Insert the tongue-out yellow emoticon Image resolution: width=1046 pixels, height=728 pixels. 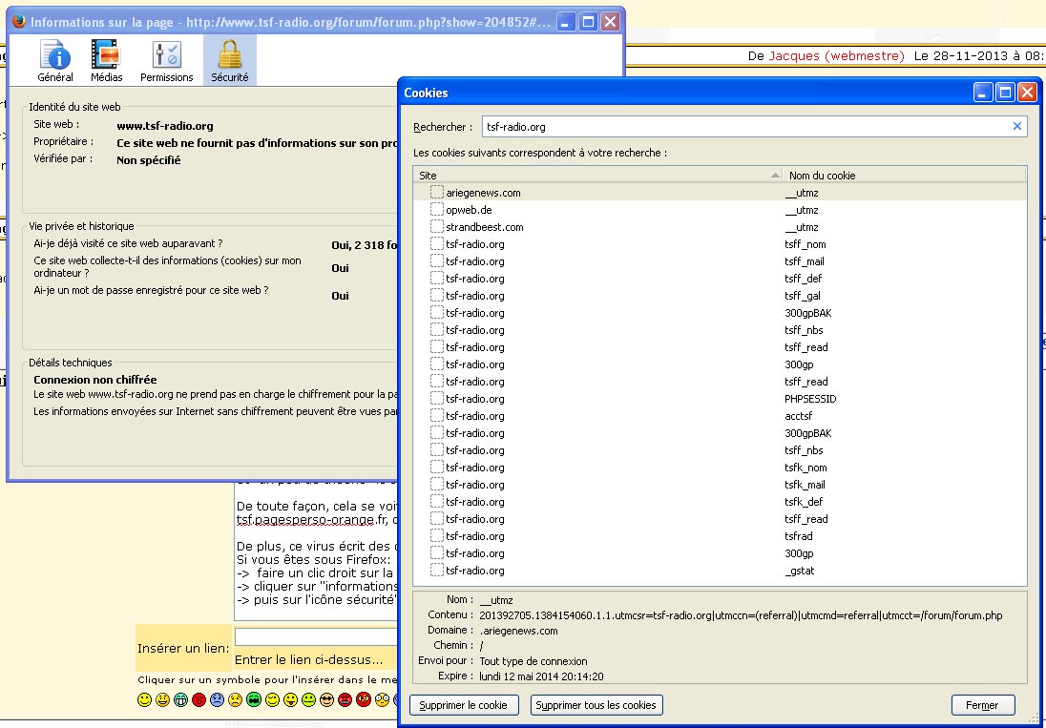click(290, 700)
